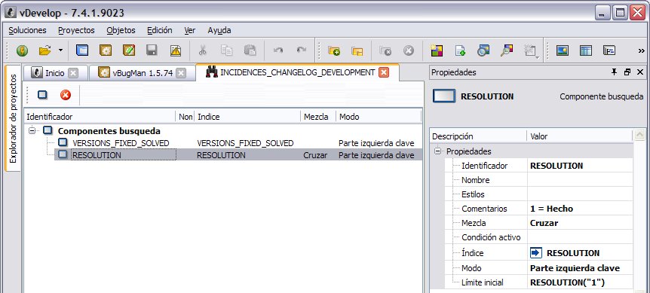Click the yellow folder with window icon

[x=357, y=50]
